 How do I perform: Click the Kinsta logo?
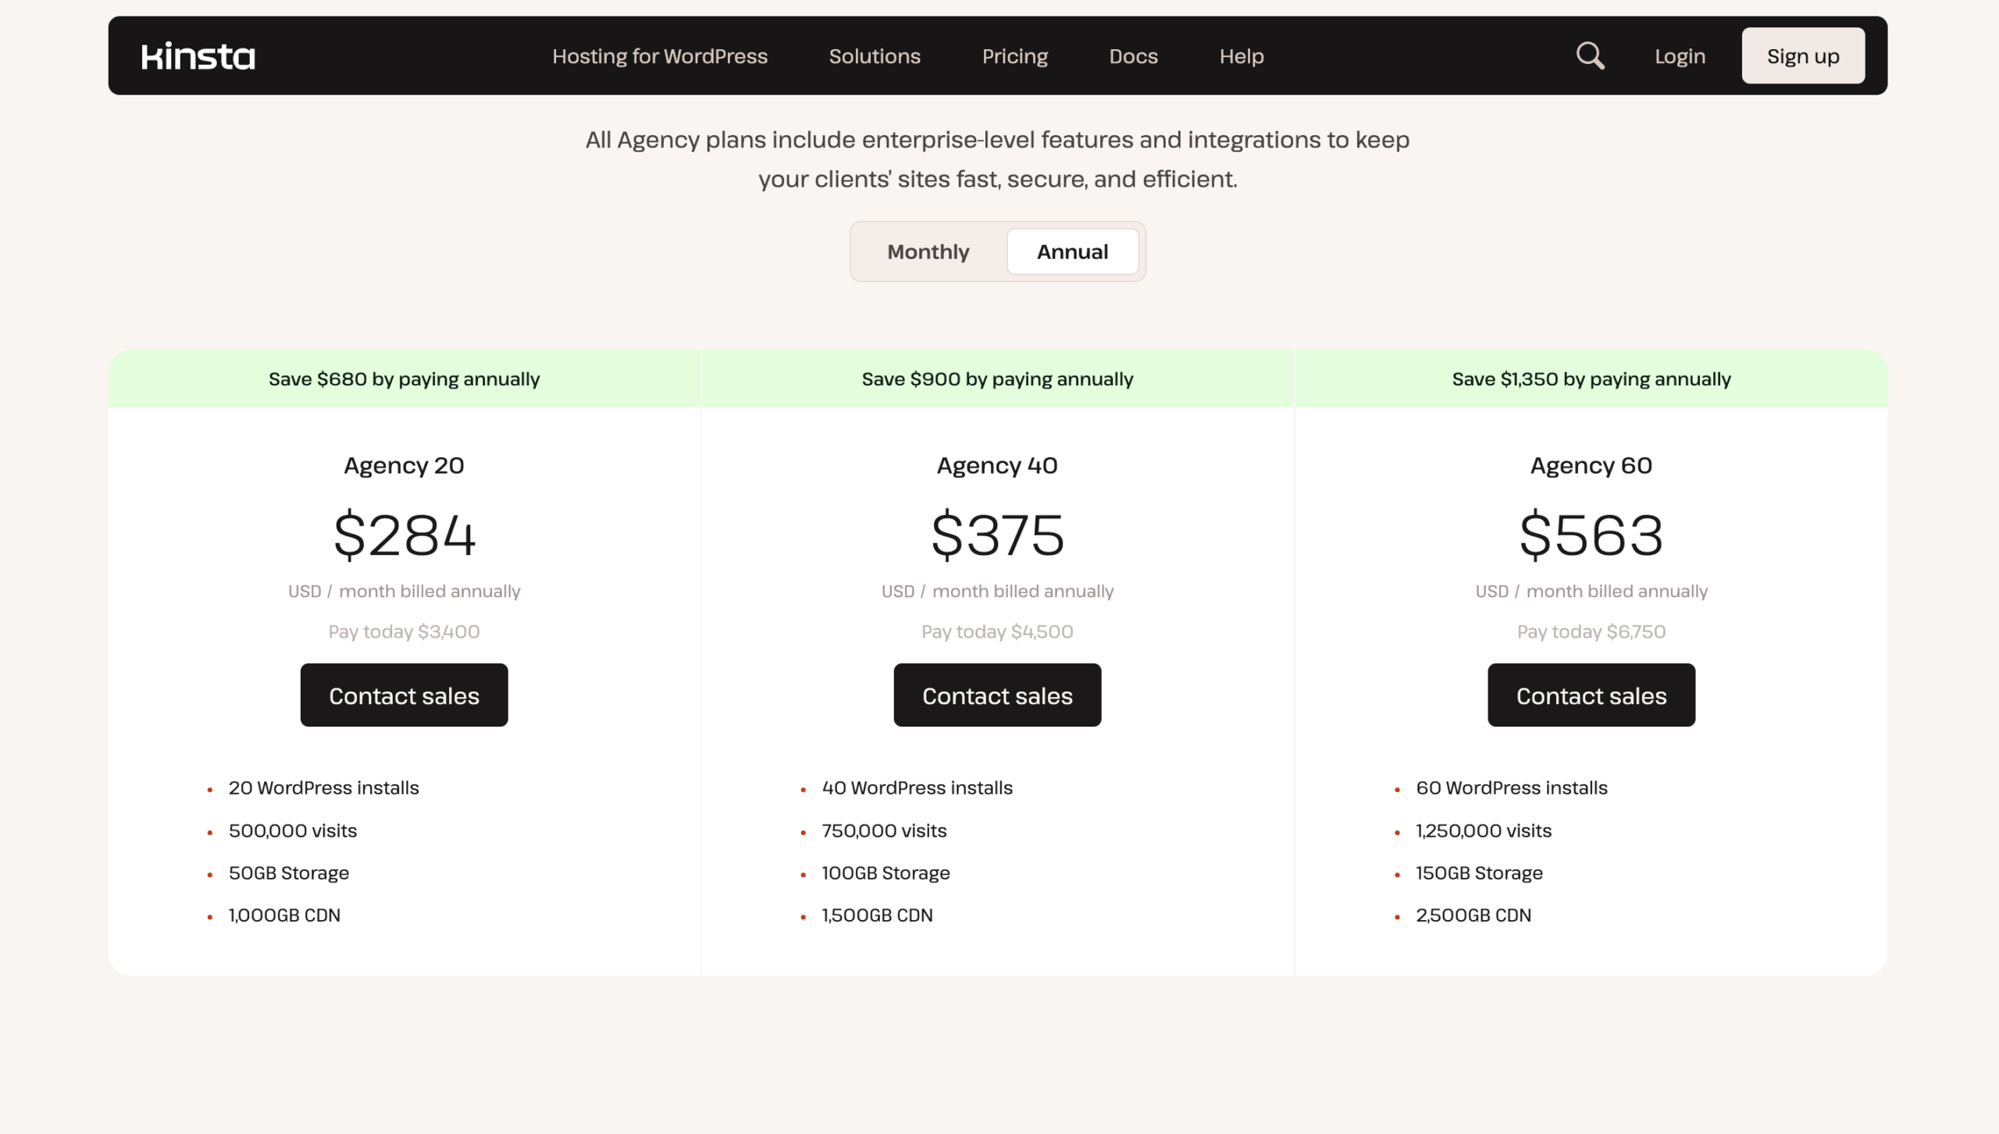[x=198, y=56]
